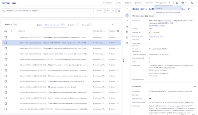Open the Алерты menu entry

168,8
